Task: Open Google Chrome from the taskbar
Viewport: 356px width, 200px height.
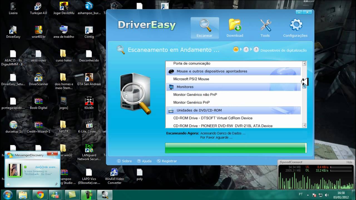Action: [x=40, y=195]
